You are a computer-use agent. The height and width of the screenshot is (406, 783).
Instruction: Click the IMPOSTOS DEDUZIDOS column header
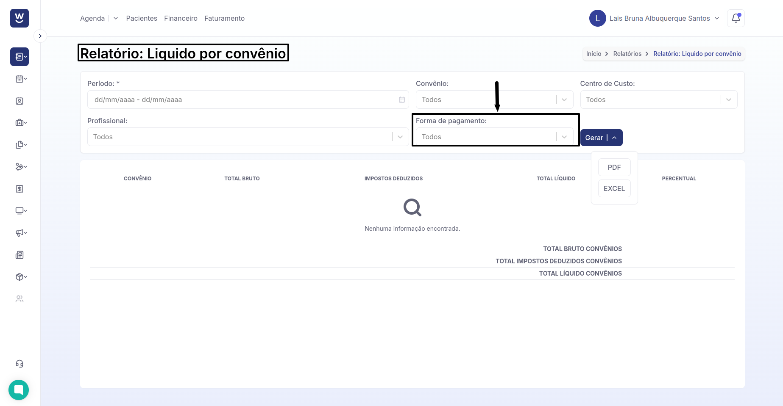(x=393, y=179)
